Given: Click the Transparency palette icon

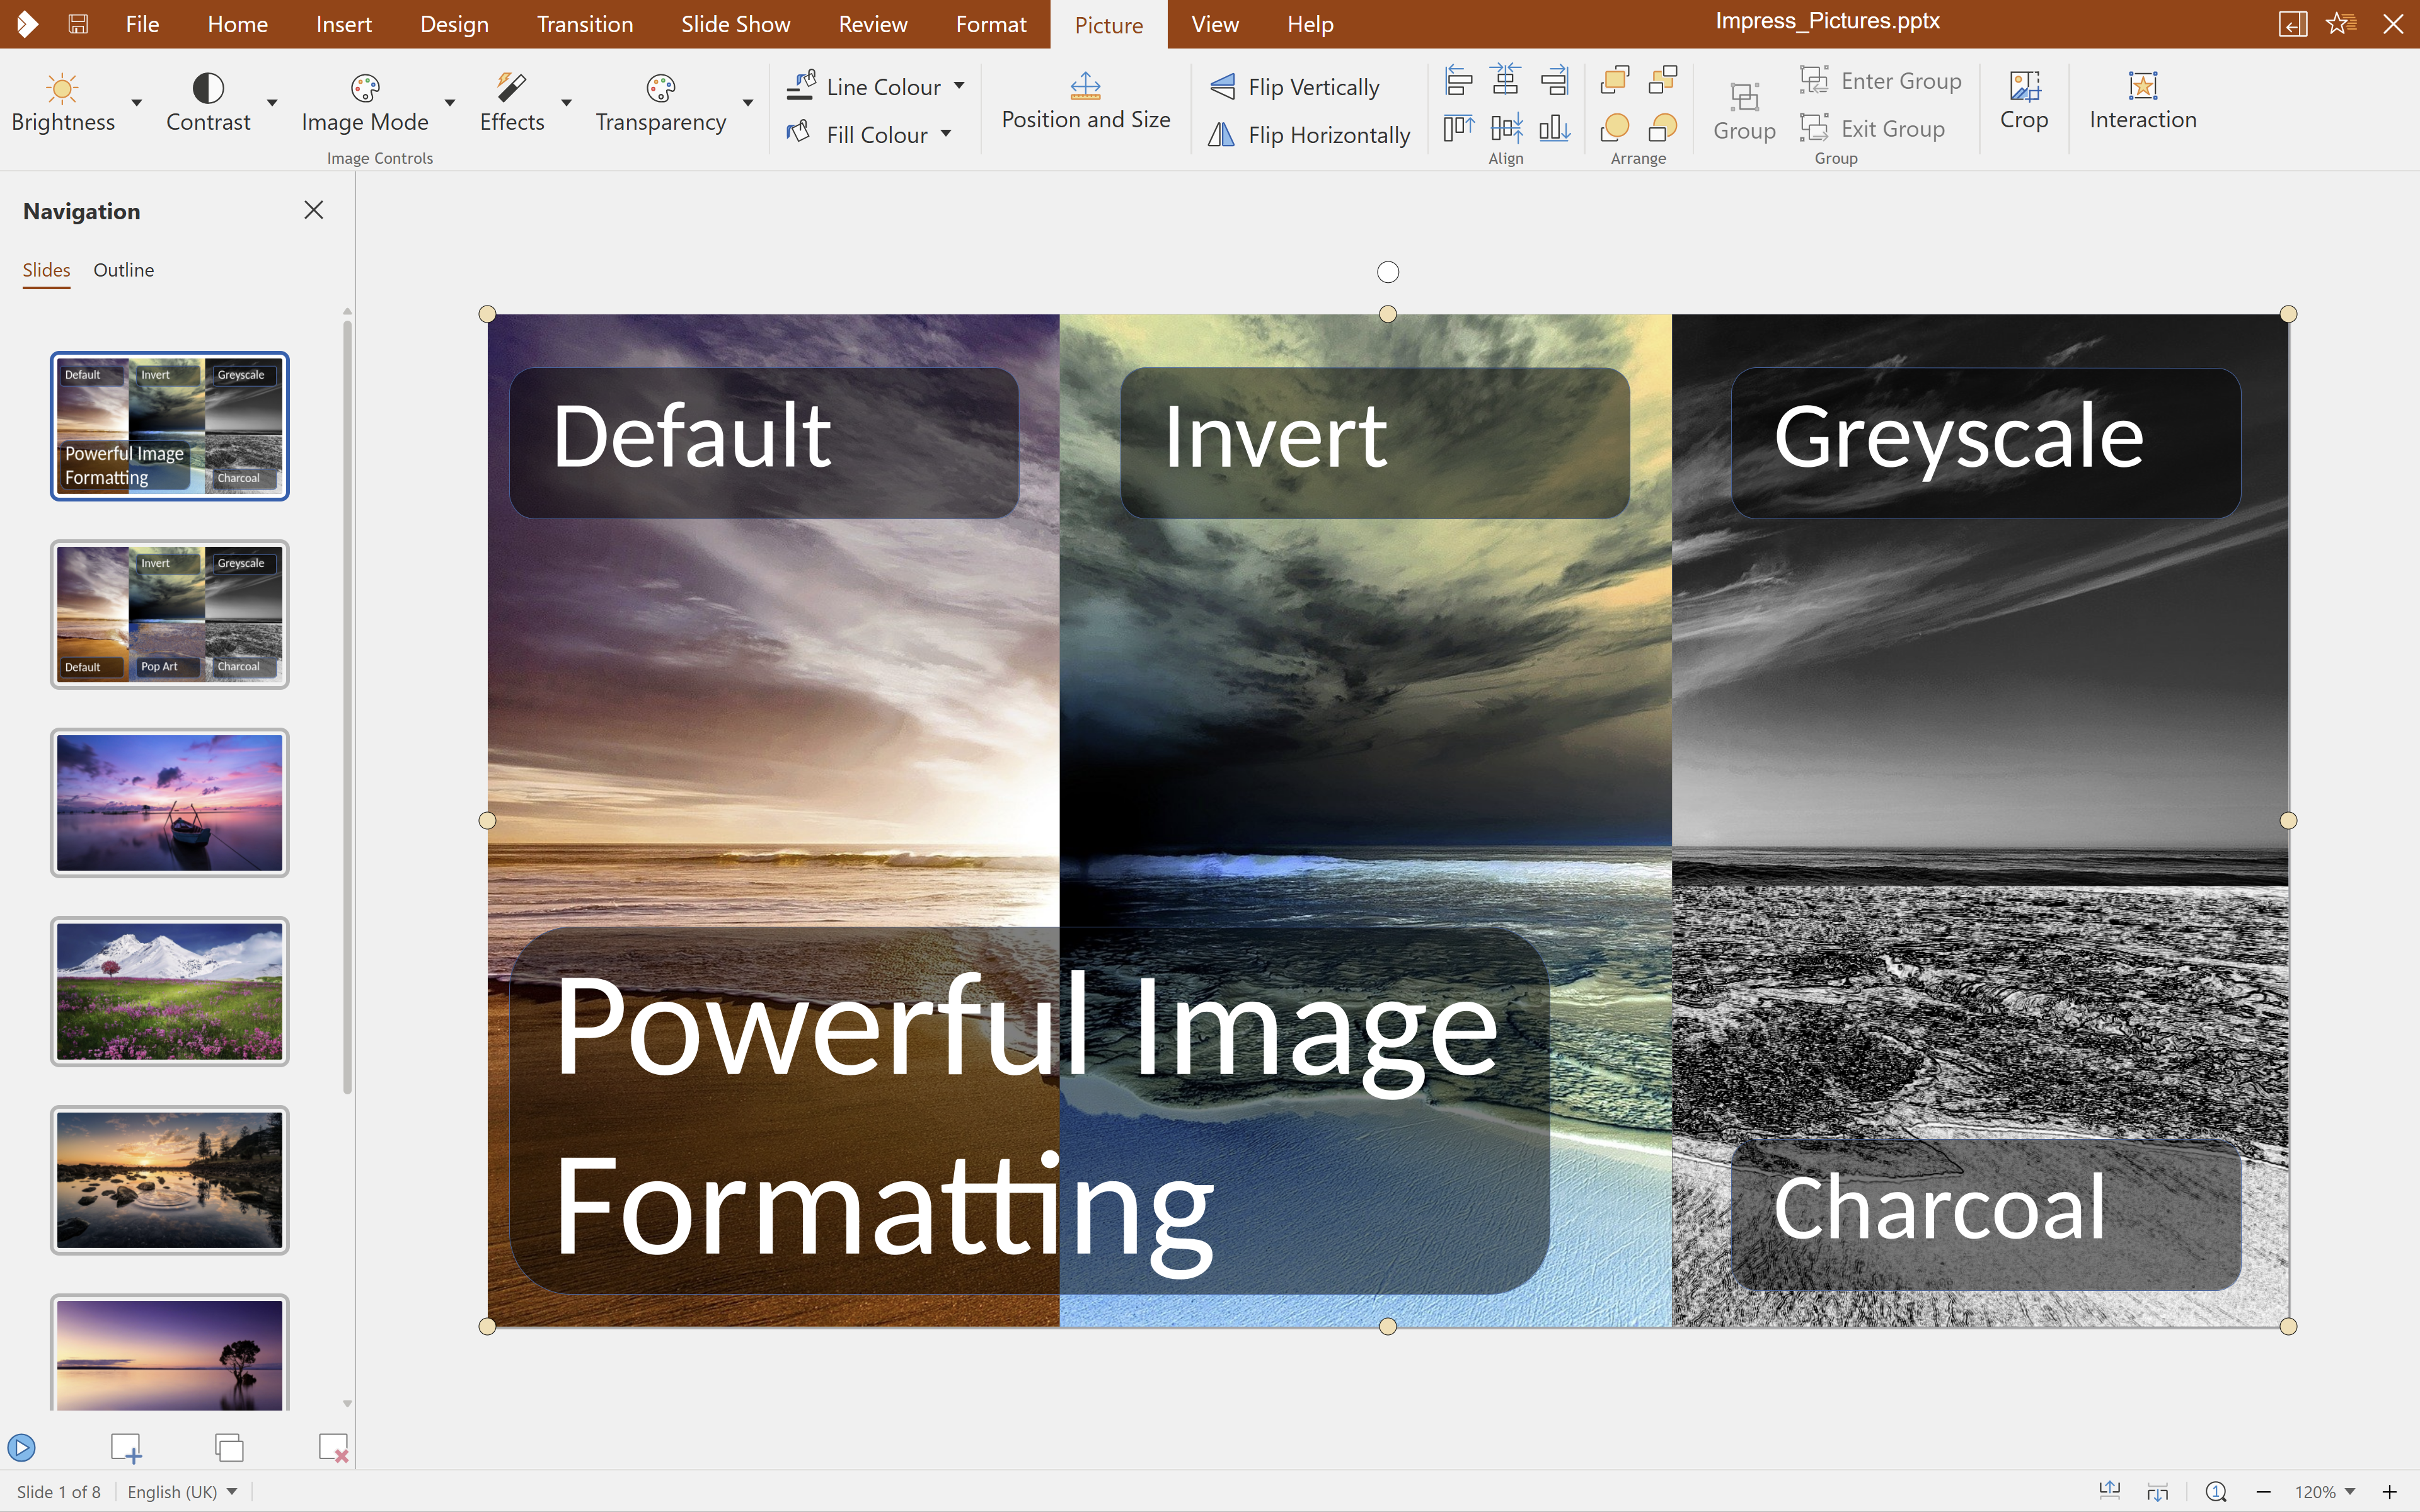Looking at the screenshot, I should 660,88.
